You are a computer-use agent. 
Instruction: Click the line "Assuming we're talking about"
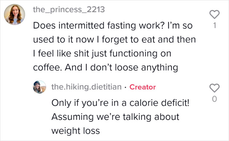(115, 116)
